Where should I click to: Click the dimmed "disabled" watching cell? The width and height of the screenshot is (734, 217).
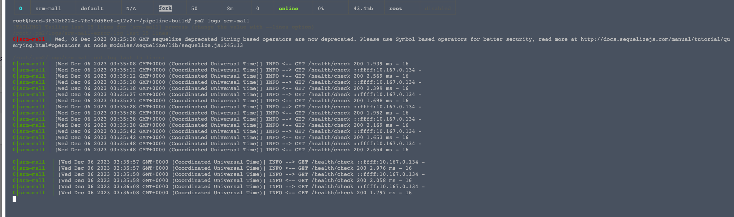tap(438, 8)
